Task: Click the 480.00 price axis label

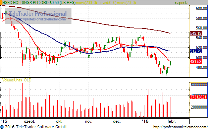Action: click(x=201, y=67)
